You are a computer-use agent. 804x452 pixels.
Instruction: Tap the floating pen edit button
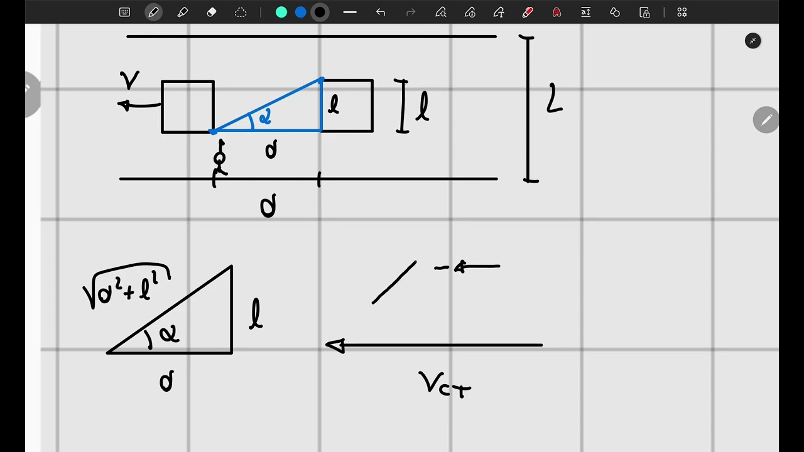coord(766,119)
